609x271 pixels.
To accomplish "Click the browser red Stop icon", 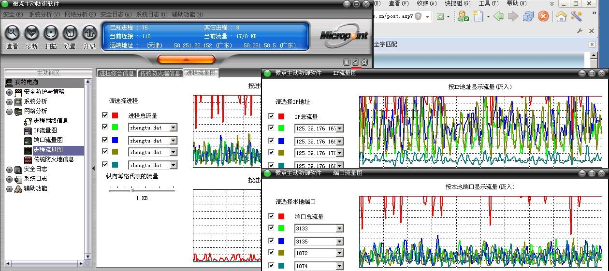I will pyautogui.click(x=543, y=16).
